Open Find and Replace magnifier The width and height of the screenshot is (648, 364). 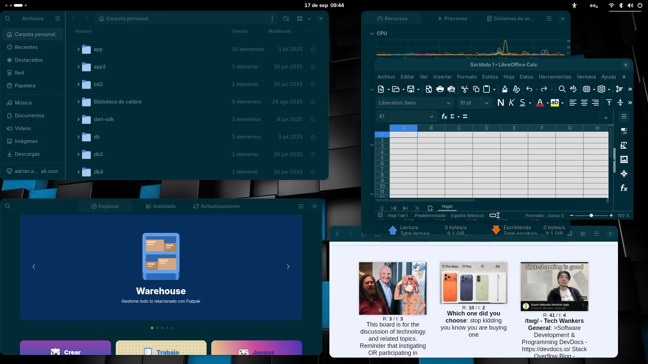click(x=562, y=89)
